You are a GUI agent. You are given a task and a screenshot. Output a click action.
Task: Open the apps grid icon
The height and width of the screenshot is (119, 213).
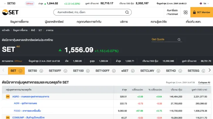185,12
